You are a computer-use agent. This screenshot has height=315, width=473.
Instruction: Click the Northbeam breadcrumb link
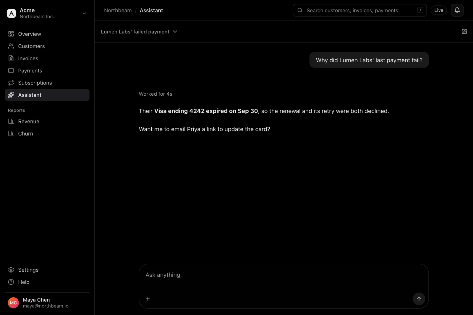click(118, 10)
